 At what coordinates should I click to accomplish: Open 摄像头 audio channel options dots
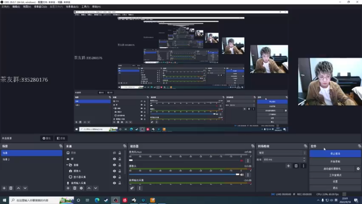(248, 175)
